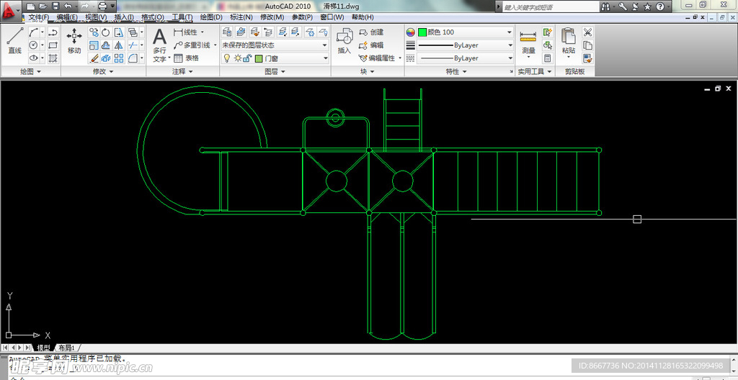Expand the 图层 panel title
The height and width of the screenshot is (380, 738).
pyautogui.click(x=275, y=71)
